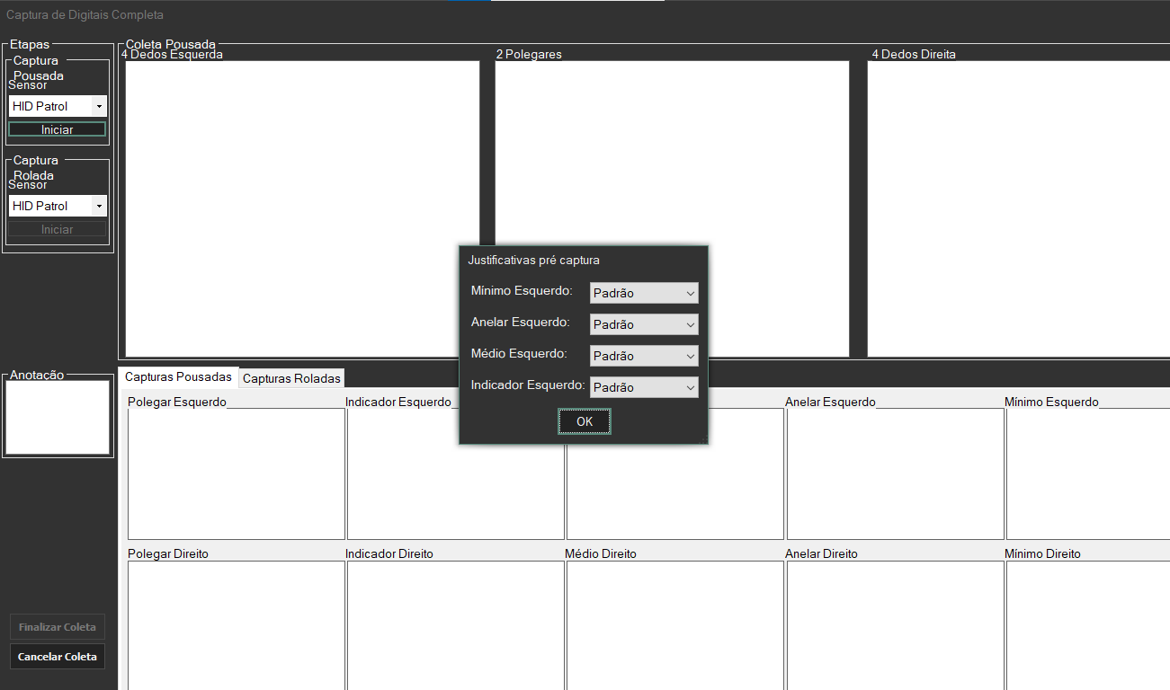Click the Cancelar Coleta button

[58, 657]
